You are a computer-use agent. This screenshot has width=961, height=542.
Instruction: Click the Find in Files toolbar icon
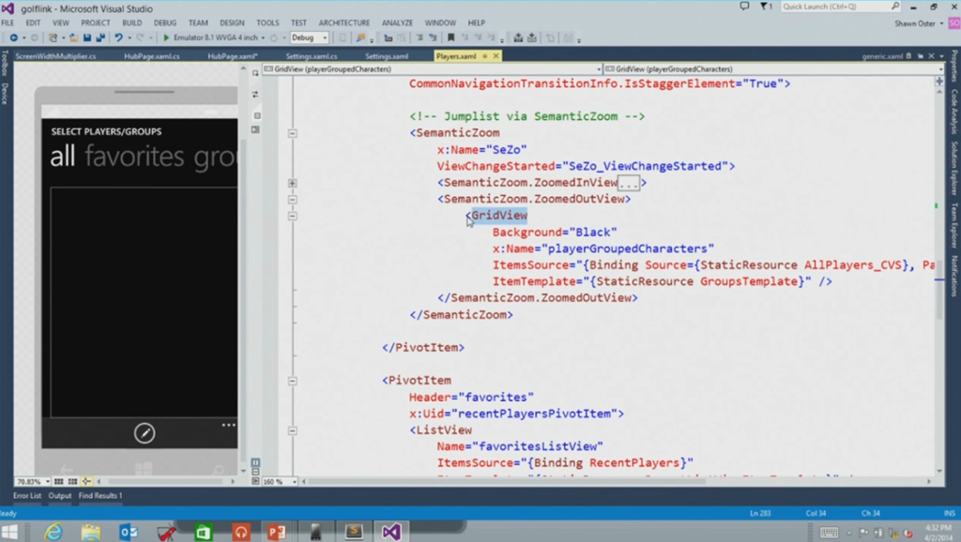click(x=361, y=38)
